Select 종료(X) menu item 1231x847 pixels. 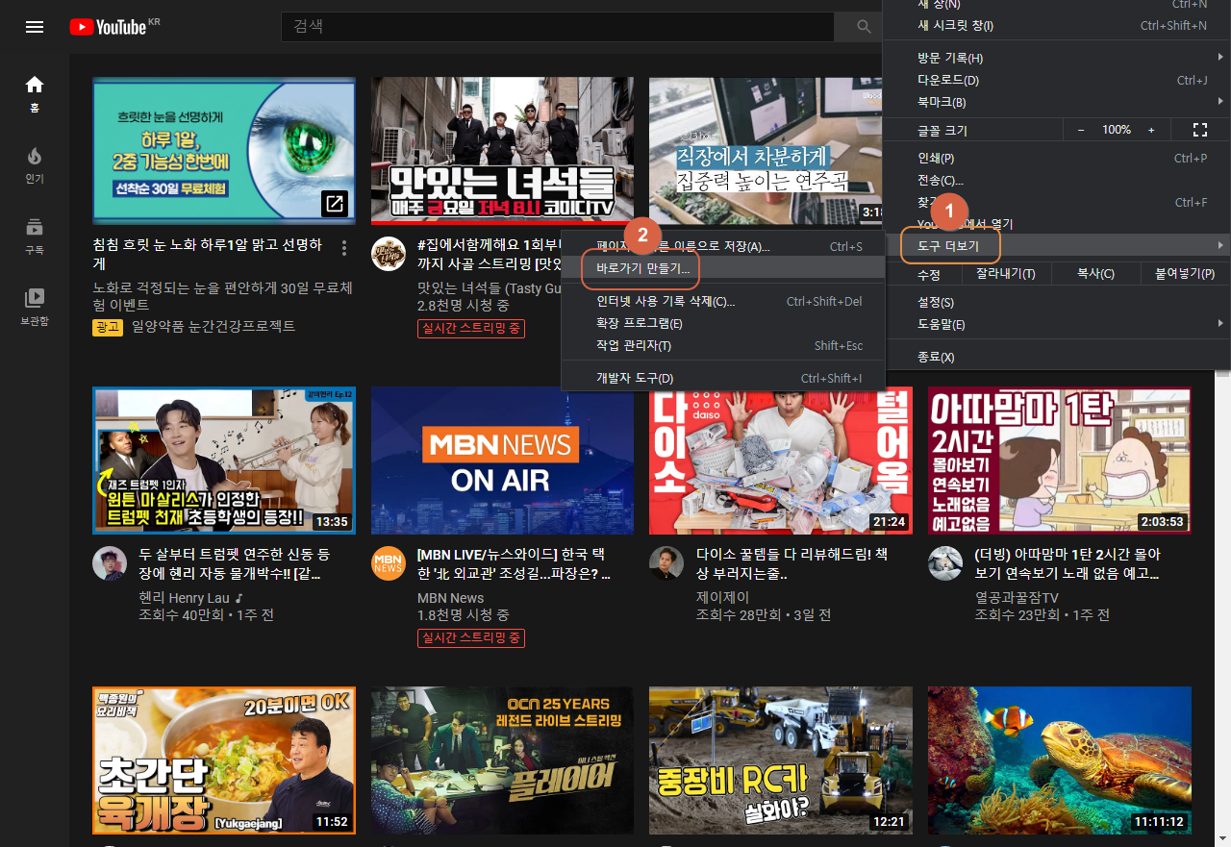click(x=1056, y=358)
